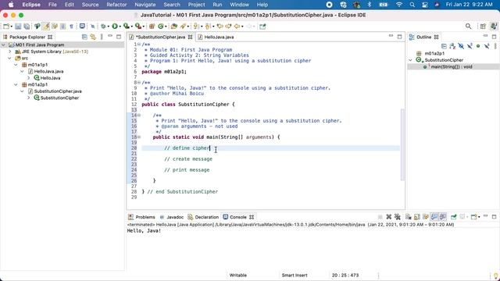
Task: Open Run button dropdown arrow
Action: pyautogui.click(x=120, y=27)
